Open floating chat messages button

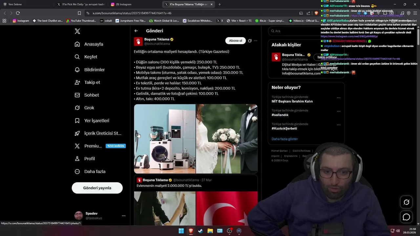pos(406,217)
